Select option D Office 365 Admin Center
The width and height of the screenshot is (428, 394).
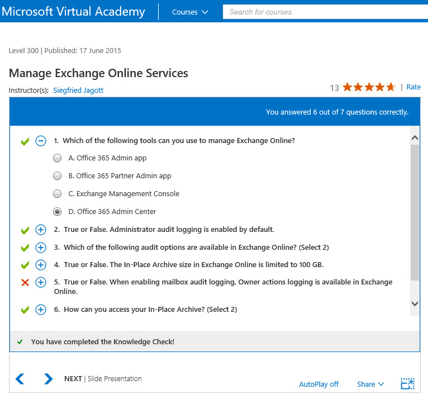[57, 212]
